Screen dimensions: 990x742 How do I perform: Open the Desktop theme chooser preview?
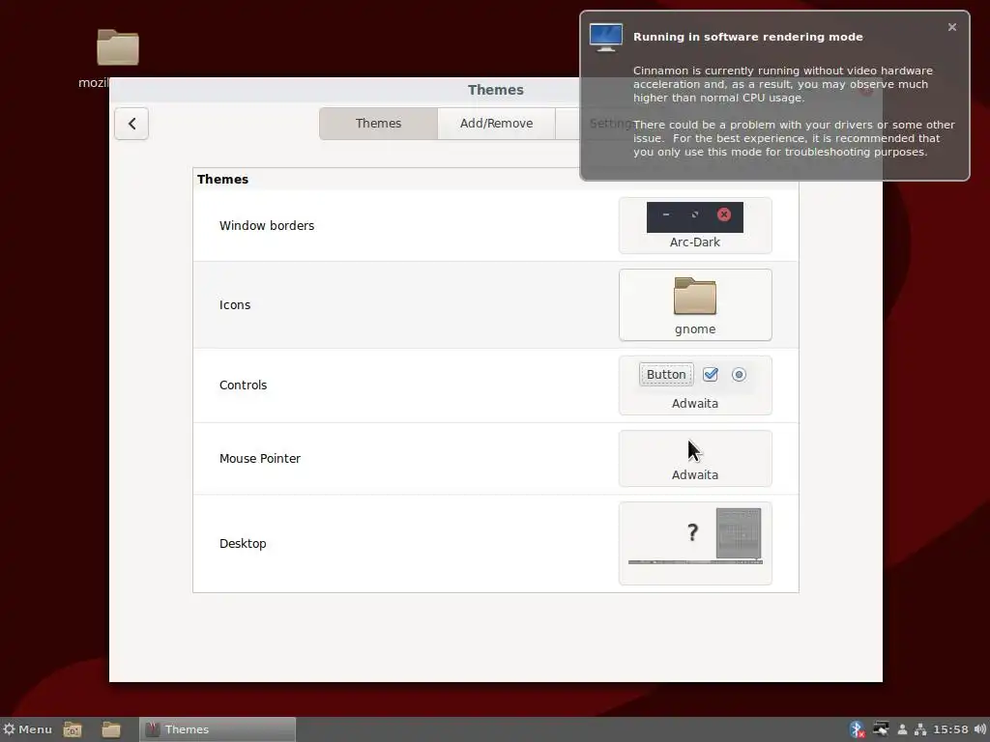click(x=695, y=543)
